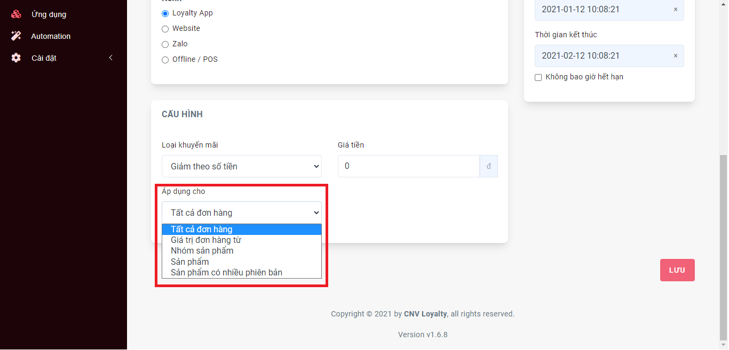729x350 pixels.
Task: Click the Cài đặt gear icon
Action: coord(16,58)
